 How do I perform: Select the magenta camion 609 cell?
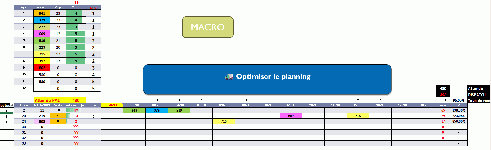coord(42,34)
